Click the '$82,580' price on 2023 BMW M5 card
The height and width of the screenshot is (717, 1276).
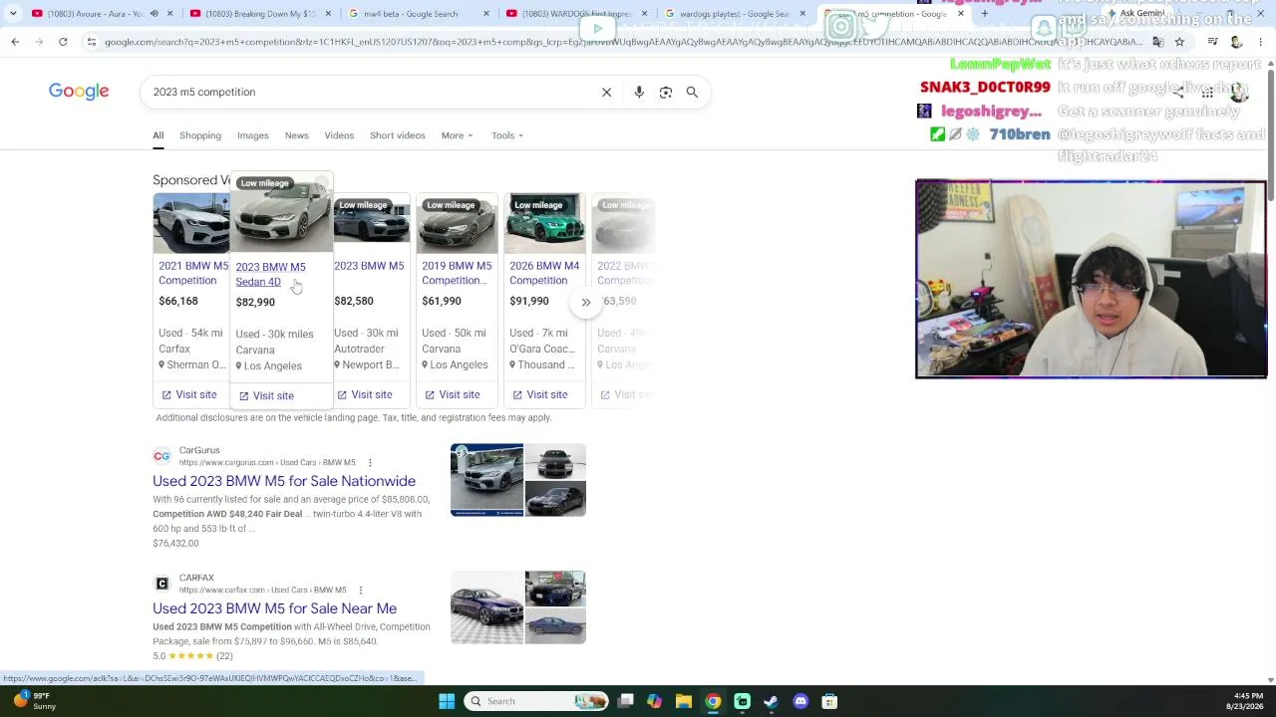click(x=354, y=301)
